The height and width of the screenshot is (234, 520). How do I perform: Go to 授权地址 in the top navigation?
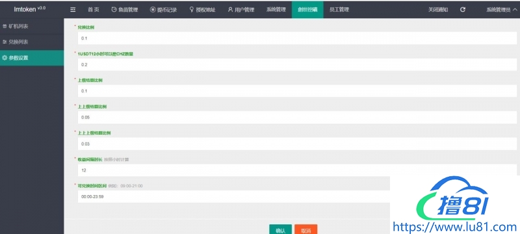click(202, 10)
